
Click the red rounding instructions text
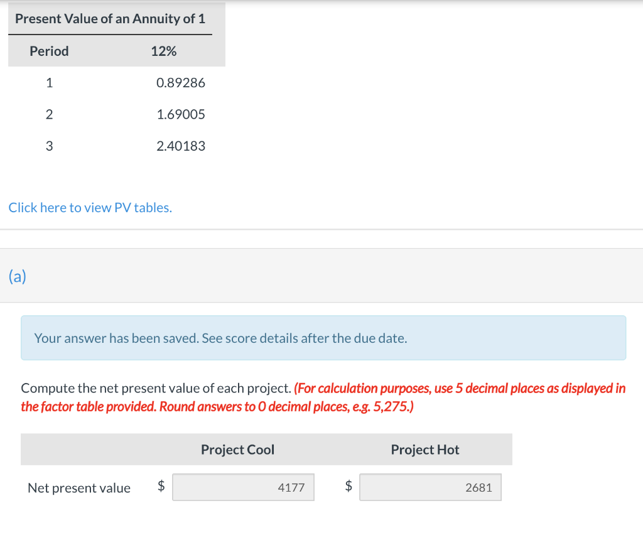(323, 397)
